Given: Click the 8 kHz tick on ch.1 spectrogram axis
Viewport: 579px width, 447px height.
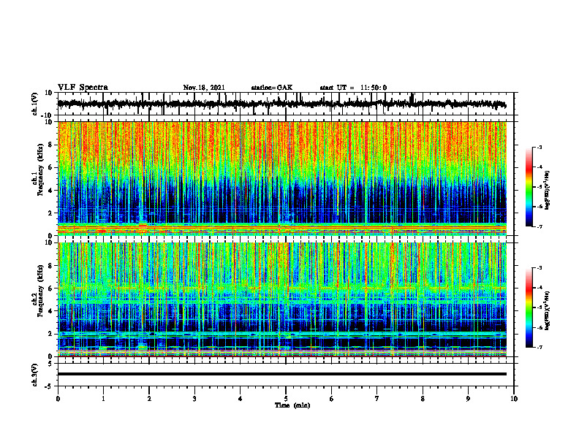Looking at the screenshot, I should coord(50,145).
